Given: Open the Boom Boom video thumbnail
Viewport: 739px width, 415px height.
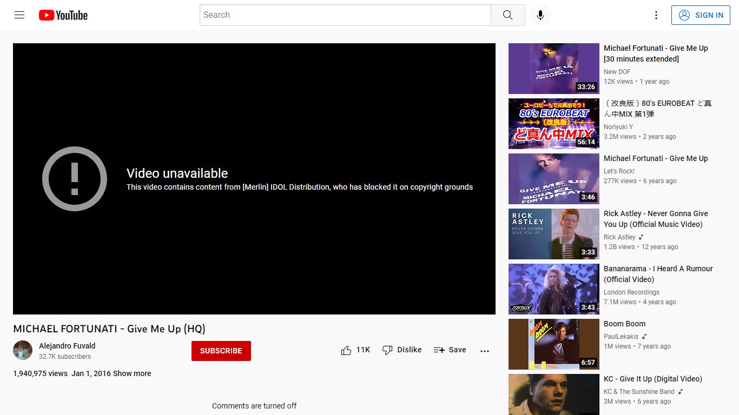Looking at the screenshot, I should coord(554,344).
